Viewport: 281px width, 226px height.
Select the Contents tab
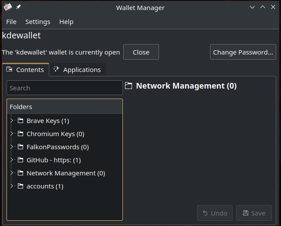(x=25, y=70)
